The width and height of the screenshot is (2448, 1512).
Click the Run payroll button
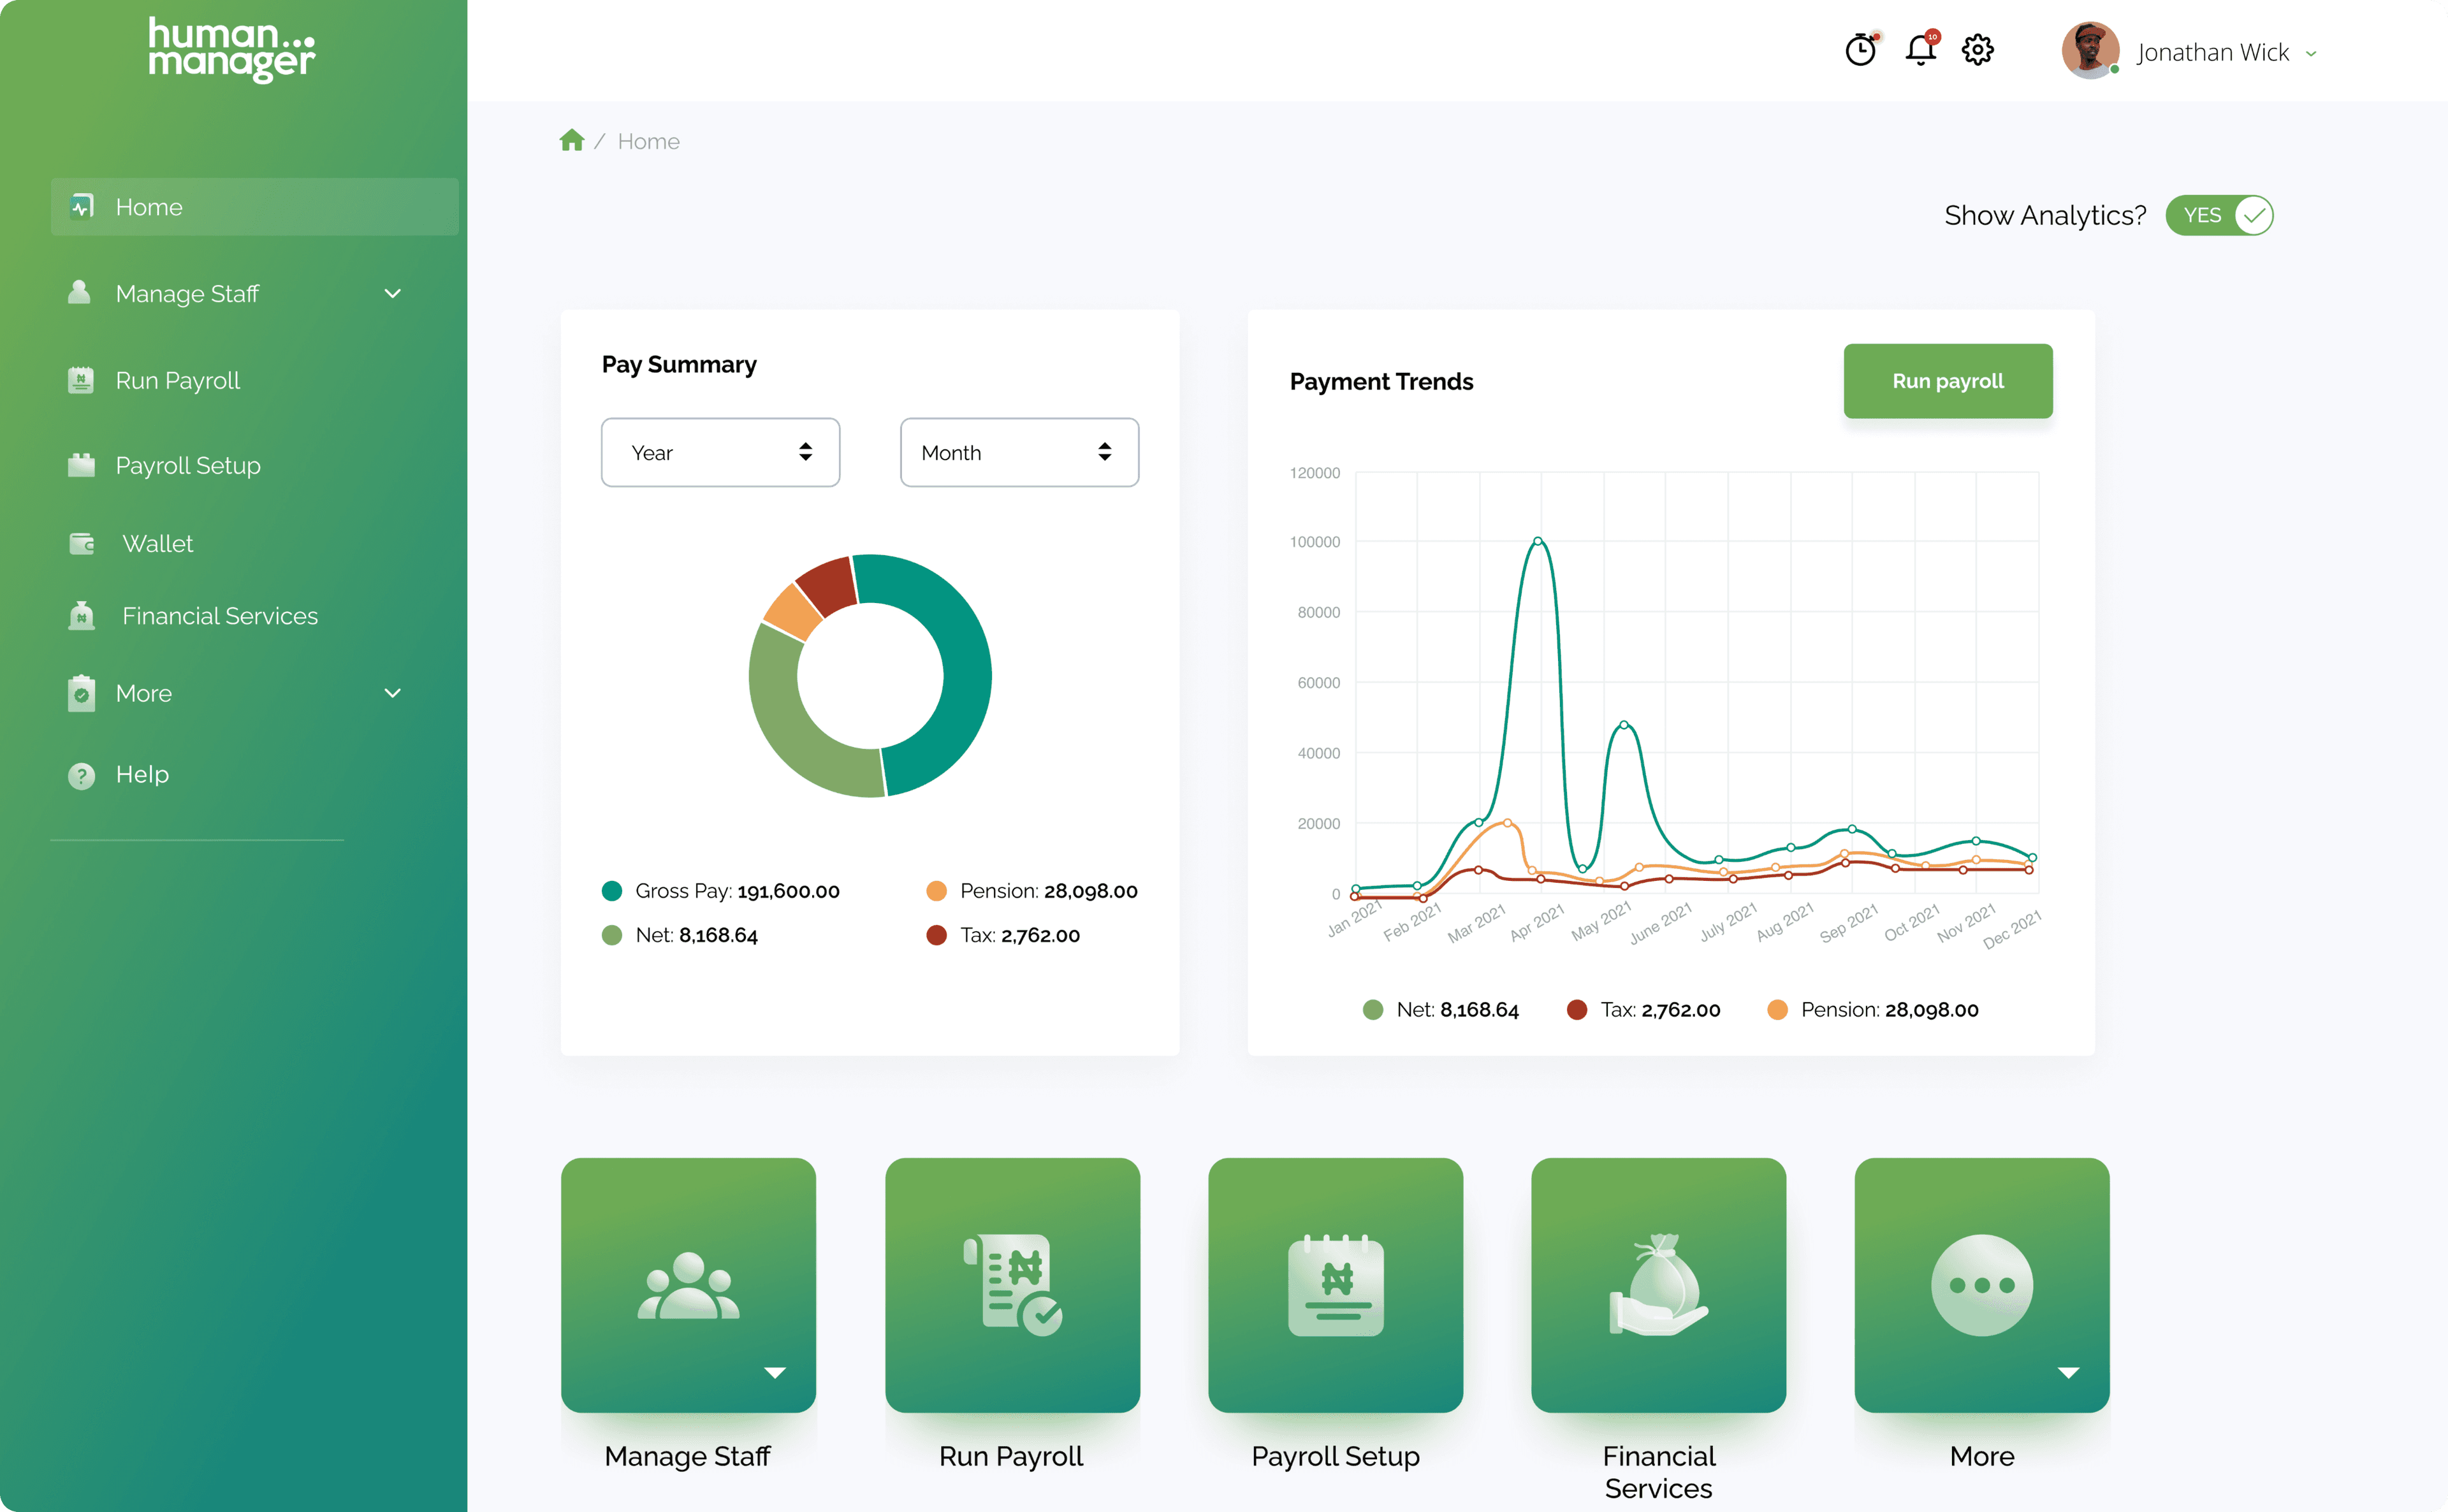[x=1947, y=381]
